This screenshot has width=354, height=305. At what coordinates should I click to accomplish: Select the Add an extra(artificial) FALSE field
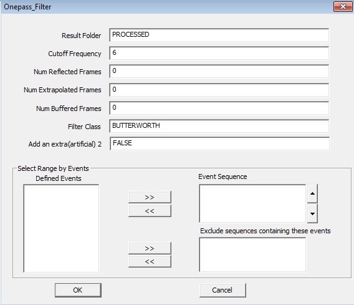tap(219, 143)
